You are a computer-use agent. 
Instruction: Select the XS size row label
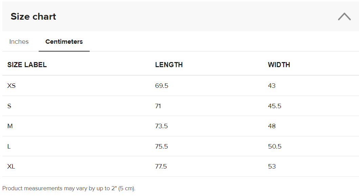pyautogui.click(x=12, y=86)
